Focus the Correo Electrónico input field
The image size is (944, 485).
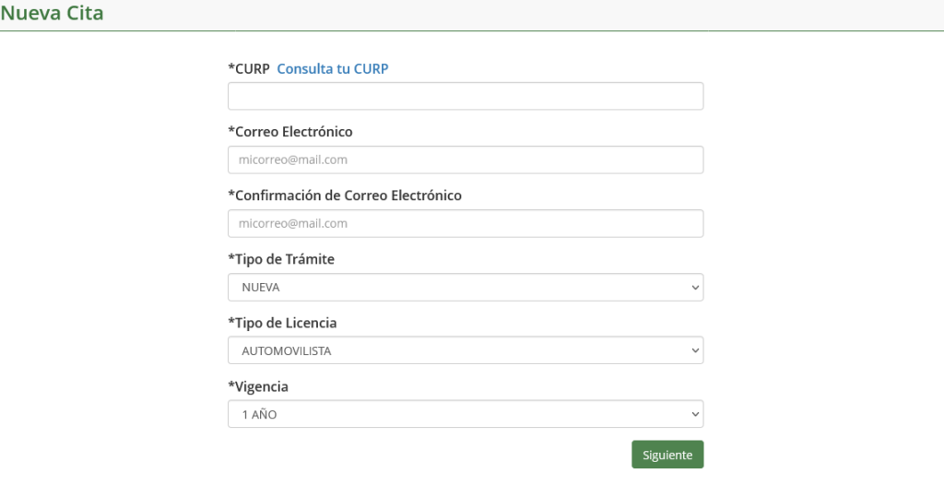coord(466,160)
